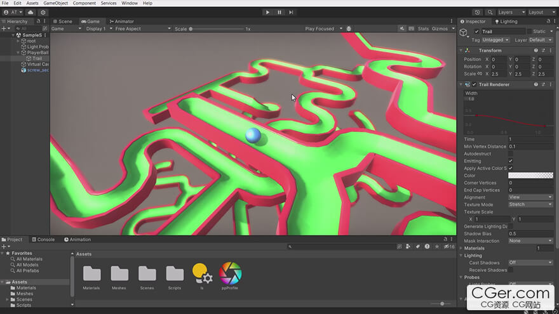Expand the root object in Hierarchy

pos(18,41)
